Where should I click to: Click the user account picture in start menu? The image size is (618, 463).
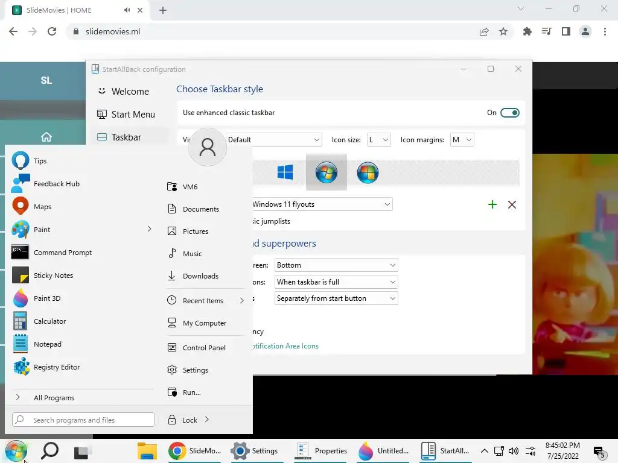208,147
